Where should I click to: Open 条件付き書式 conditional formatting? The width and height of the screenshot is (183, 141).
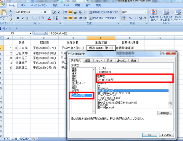coord(154,15)
